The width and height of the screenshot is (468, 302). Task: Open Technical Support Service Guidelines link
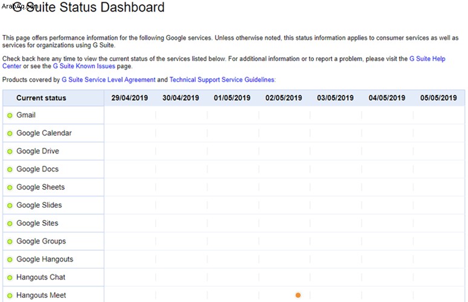point(222,80)
